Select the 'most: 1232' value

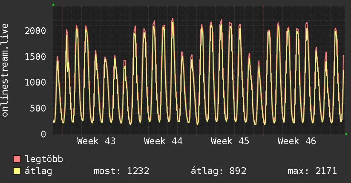121,171
